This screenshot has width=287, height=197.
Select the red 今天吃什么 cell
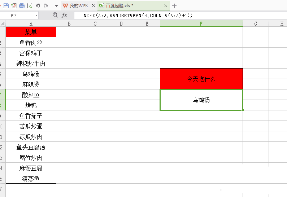pos(201,79)
